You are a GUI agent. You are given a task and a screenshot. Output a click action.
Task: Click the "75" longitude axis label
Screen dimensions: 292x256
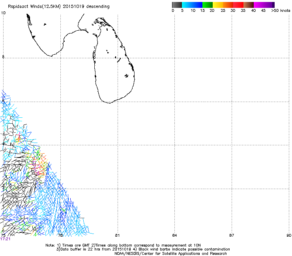tap(3, 236)
